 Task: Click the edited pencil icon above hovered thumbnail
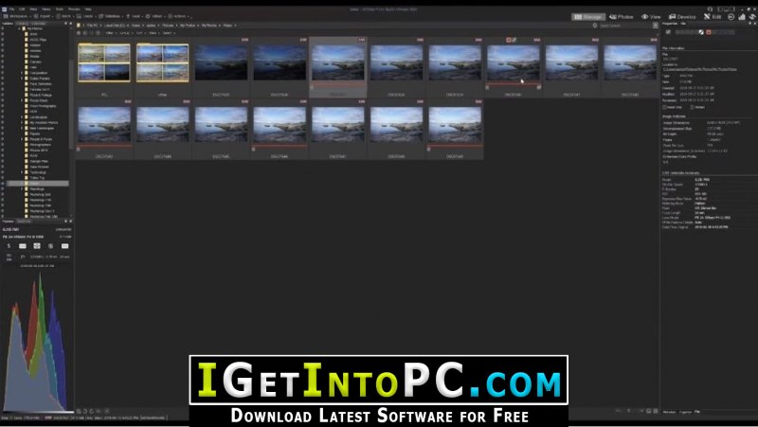[514, 40]
